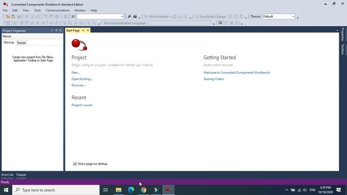Expand the Toolbox side tab
Screen dimensions: 347x195
tap(343, 49)
